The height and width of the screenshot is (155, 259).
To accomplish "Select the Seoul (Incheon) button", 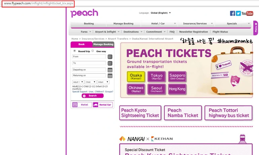I will (156, 89).
